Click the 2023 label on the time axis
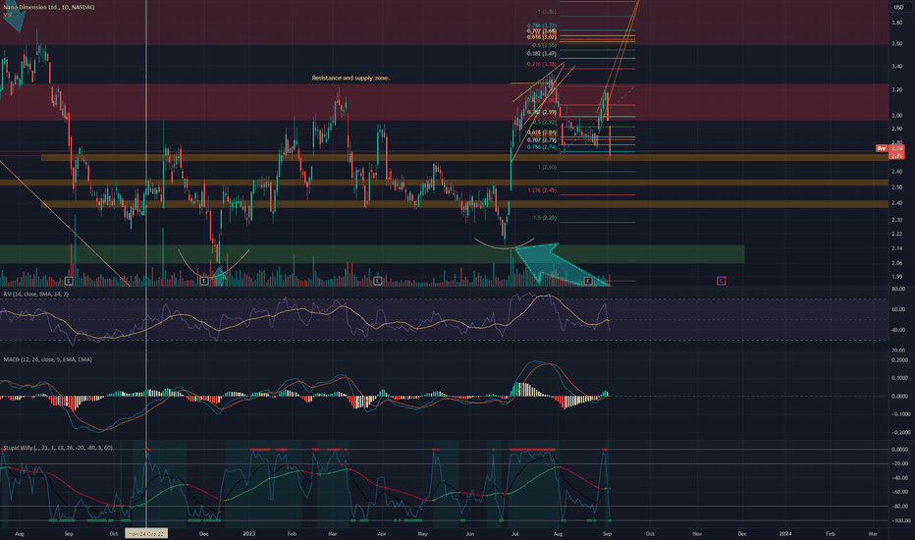 [x=248, y=533]
